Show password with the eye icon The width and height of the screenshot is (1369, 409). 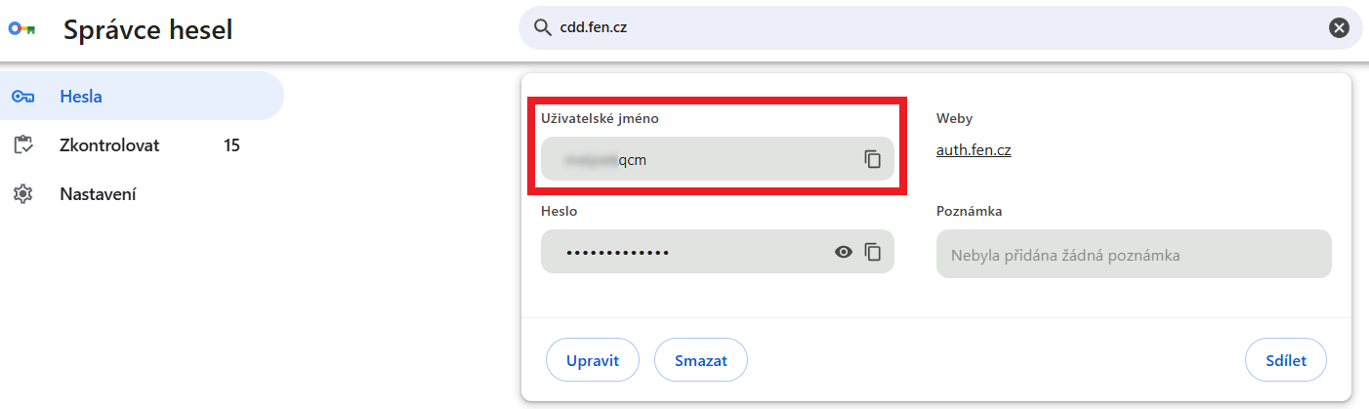click(x=844, y=252)
